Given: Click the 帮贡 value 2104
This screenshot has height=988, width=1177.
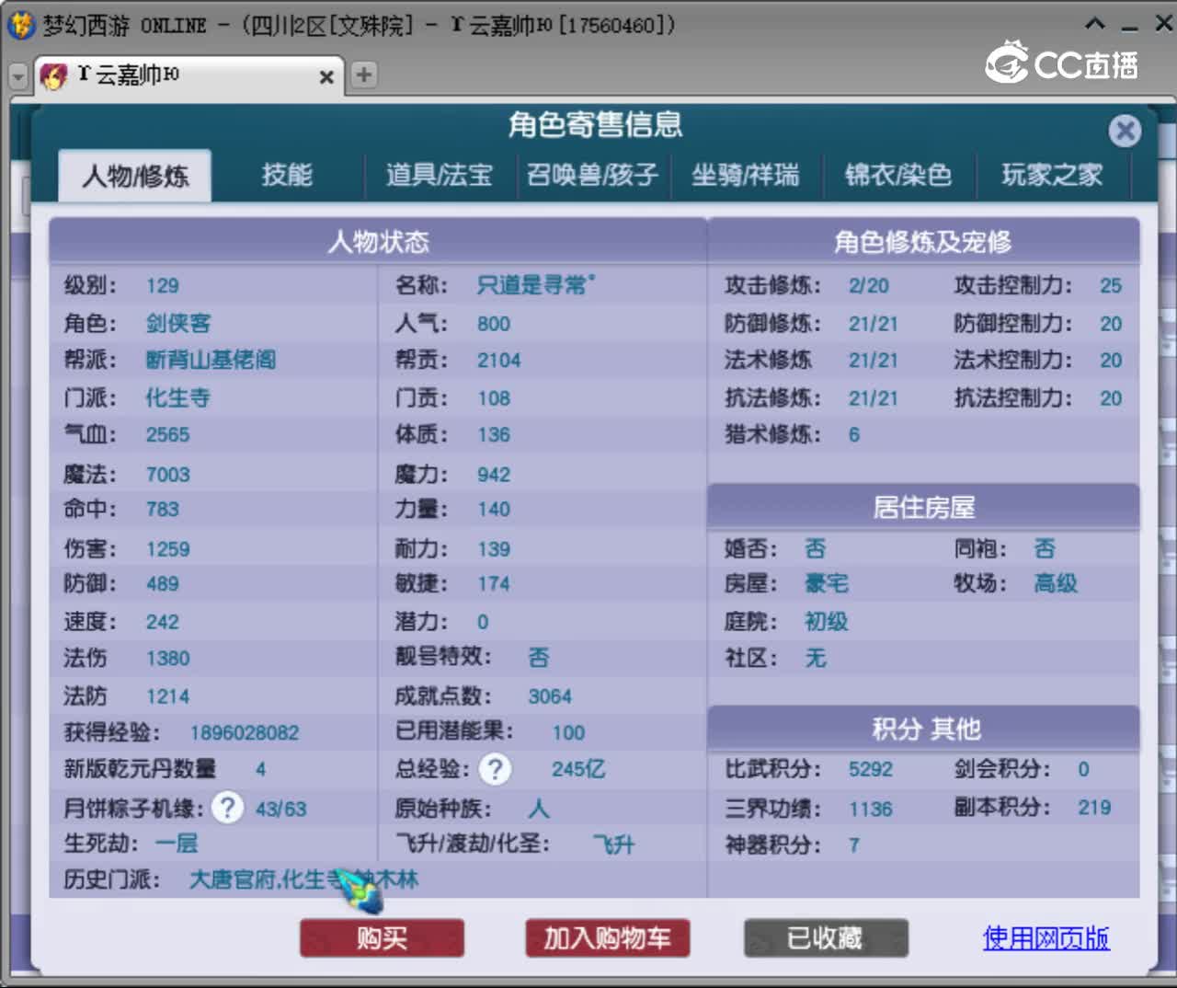Looking at the screenshot, I should (x=498, y=361).
